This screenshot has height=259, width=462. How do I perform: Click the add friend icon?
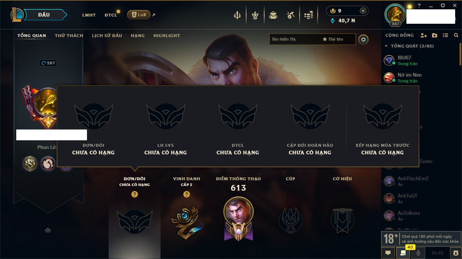pos(424,35)
